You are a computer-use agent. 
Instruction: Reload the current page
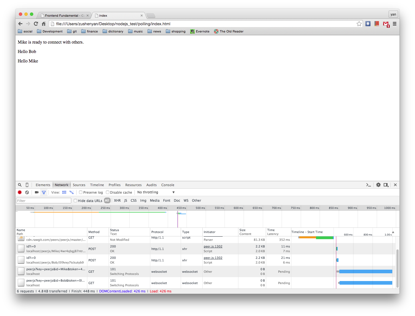pos(36,24)
